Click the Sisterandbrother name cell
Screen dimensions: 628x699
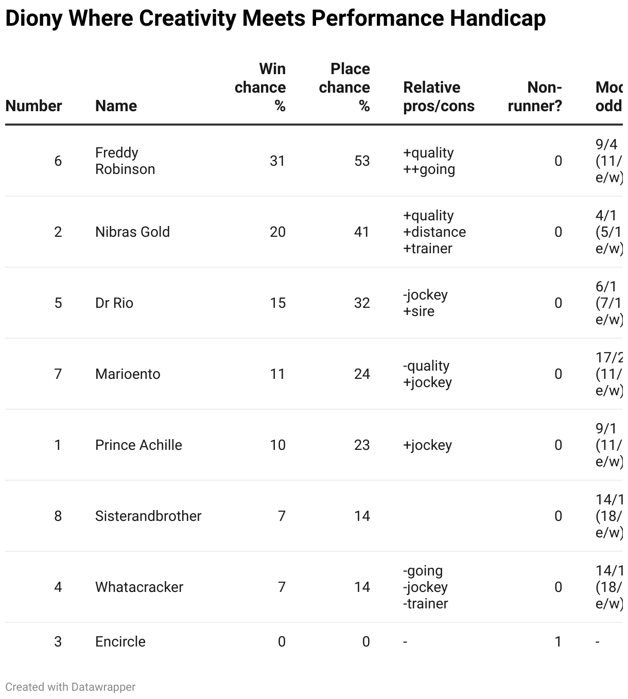click(148, 516)
